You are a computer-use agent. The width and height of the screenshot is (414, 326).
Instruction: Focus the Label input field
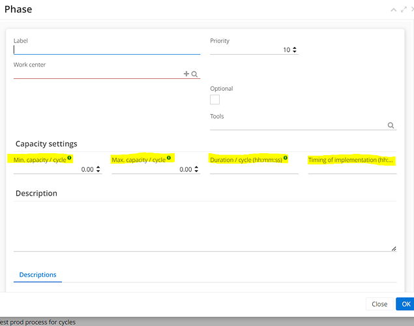pos(107,50)
